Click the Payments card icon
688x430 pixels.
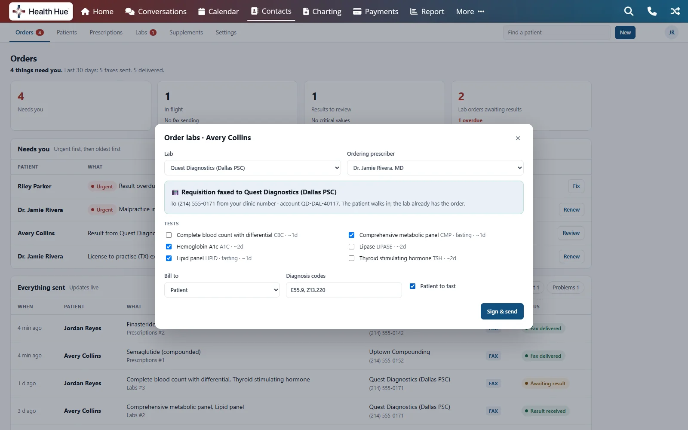tap(357, 12)
